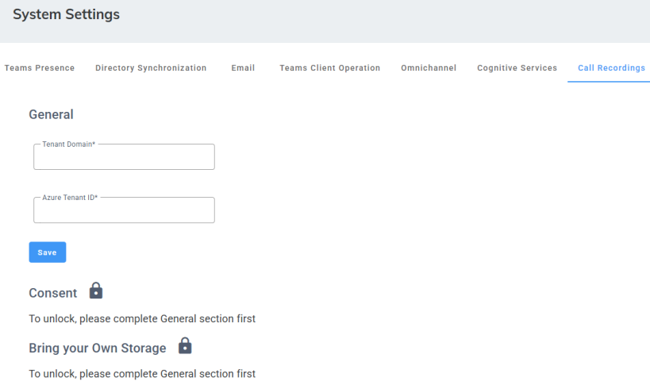
Task: Click the unlock message under Consent
Action: click(142, 319)
